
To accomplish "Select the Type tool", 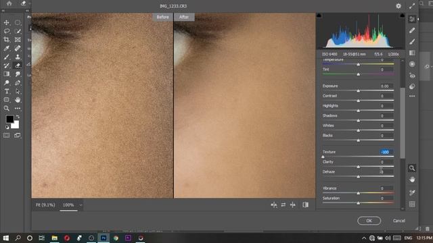I will coord(7,91).
